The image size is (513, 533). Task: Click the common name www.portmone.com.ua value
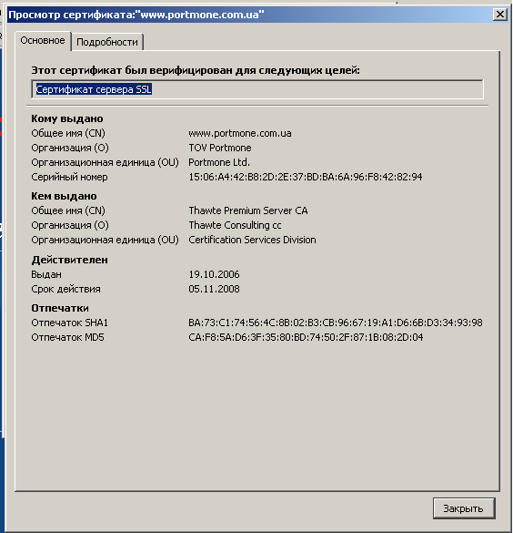[x=240, y=133]
